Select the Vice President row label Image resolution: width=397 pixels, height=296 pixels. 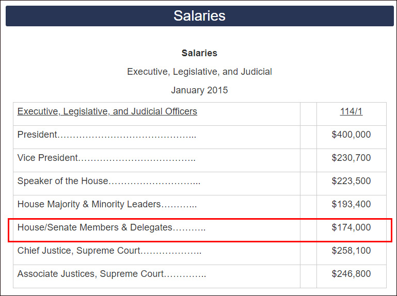click(47, 158)
